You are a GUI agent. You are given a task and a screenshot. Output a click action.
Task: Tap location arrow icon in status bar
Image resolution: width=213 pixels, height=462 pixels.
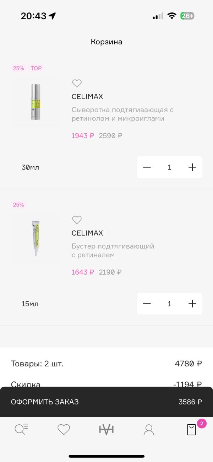53,16
